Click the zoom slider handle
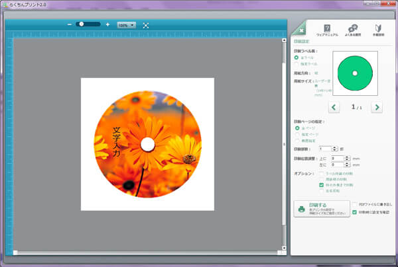The width and height of the screenshot is (398, 267). [82, 24]
